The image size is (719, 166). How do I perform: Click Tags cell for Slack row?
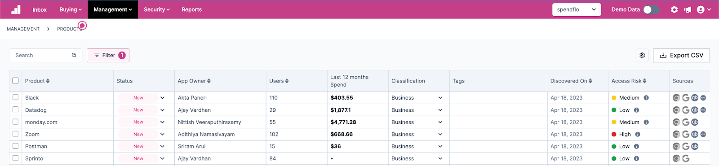tap(498, 98)
